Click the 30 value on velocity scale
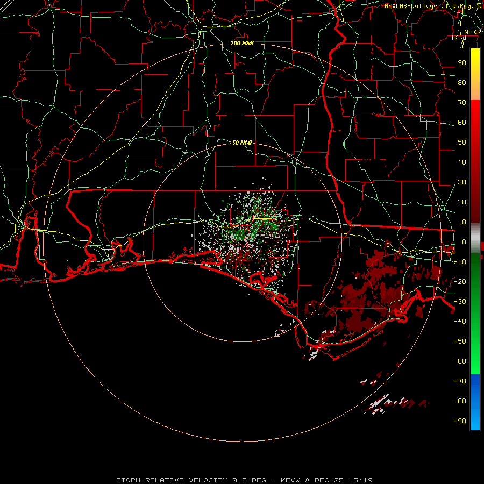Viewport: 484px width, 484px height. [462, 182]
